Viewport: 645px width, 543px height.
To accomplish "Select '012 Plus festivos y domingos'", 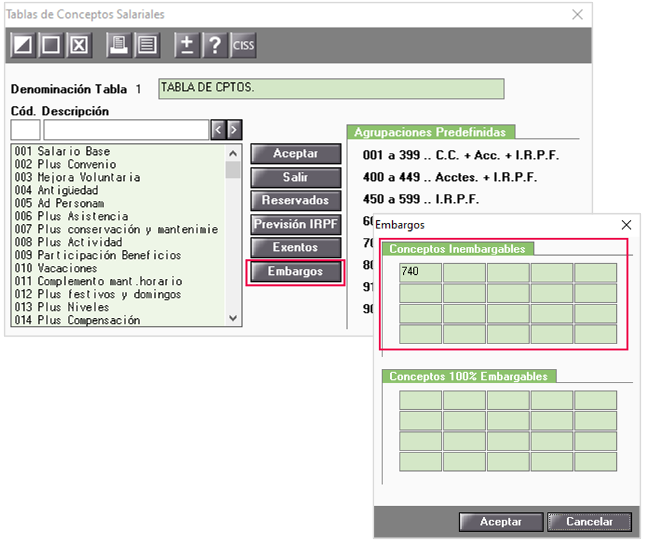I will [118, 295].
